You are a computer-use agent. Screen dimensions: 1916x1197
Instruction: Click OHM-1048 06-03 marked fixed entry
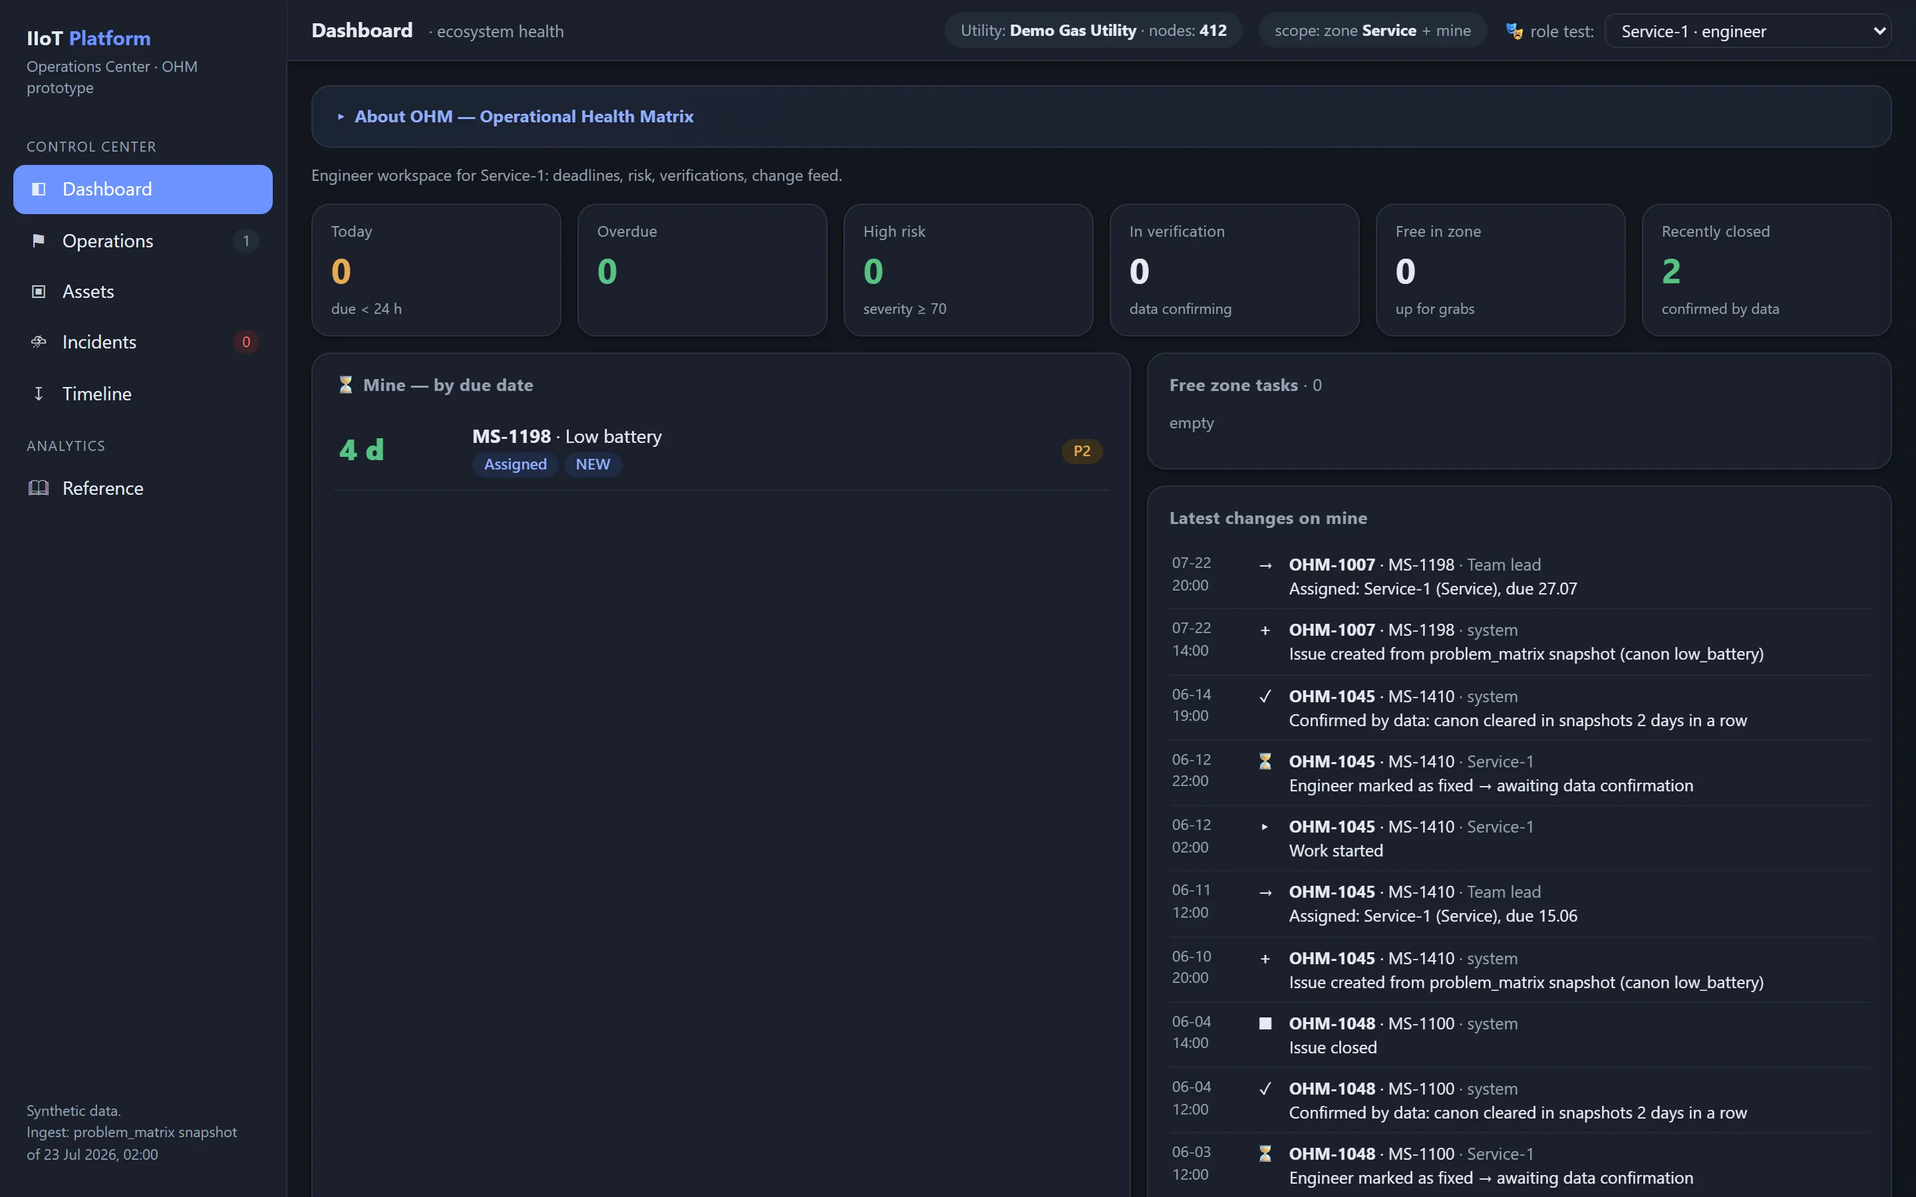[x=1332, y=1154]
